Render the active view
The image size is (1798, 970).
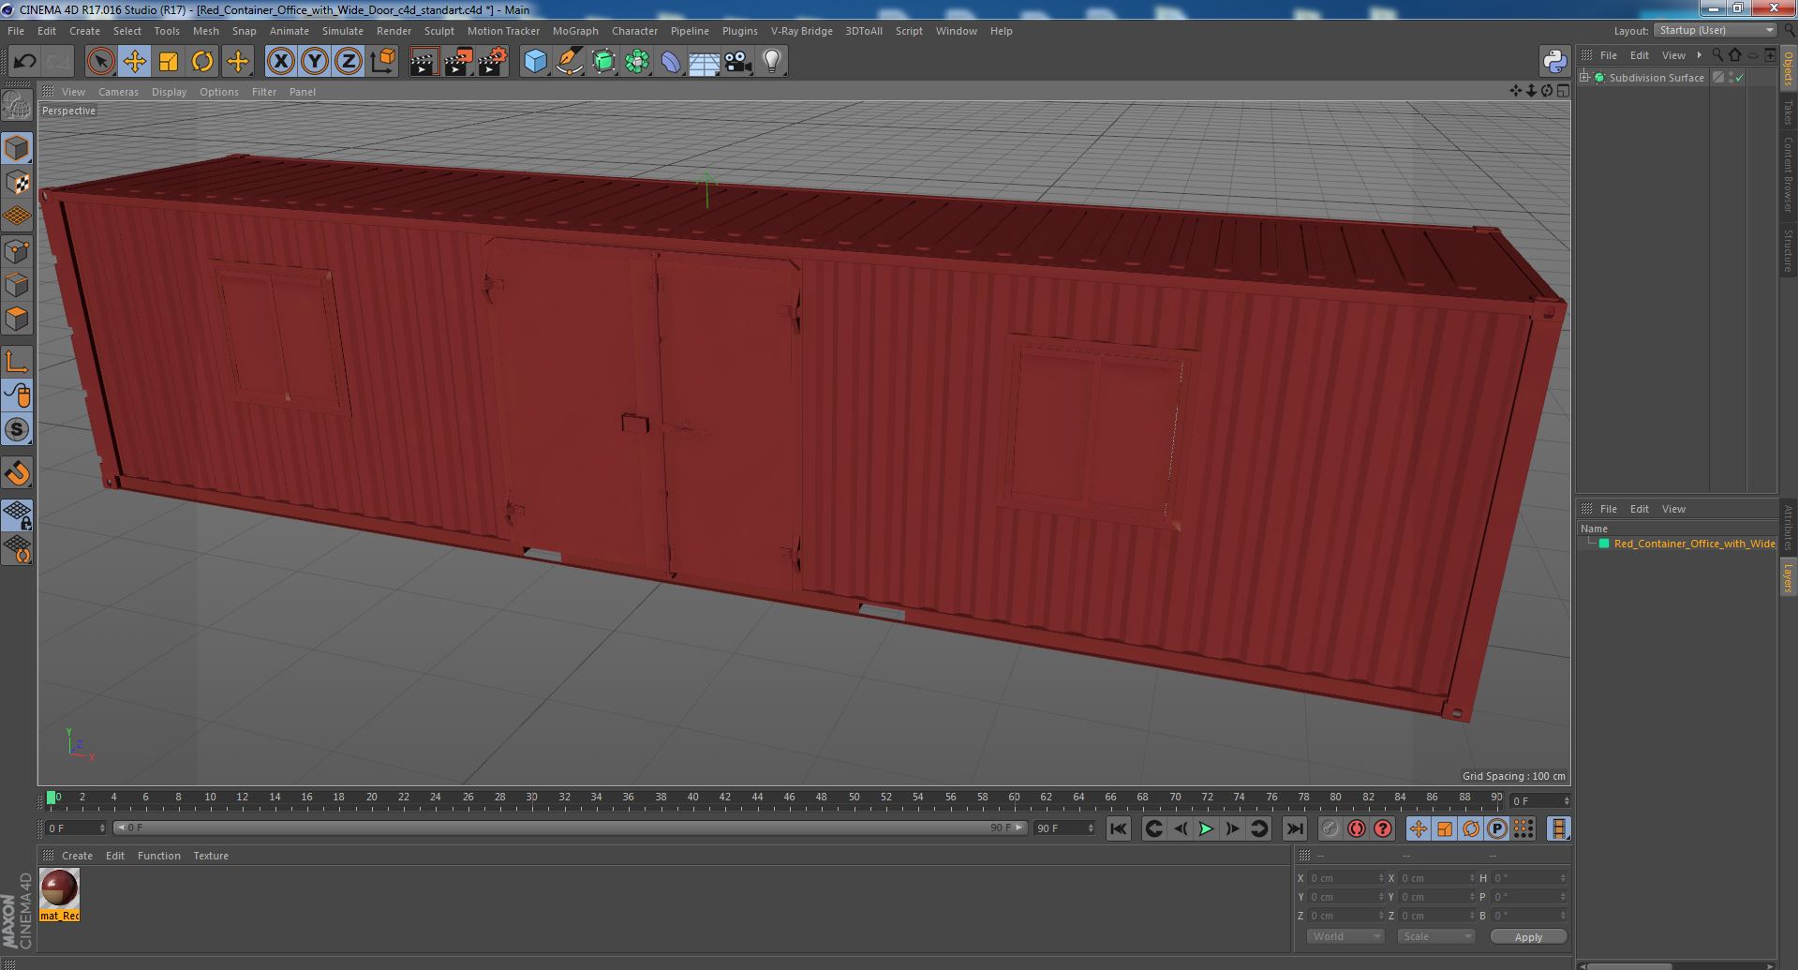click(x=423, y=62)
